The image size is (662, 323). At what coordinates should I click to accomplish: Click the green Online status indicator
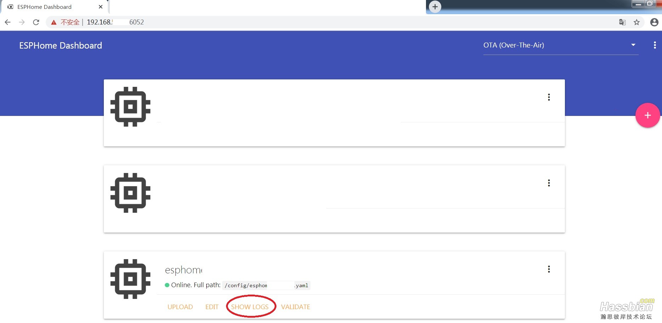click(x=167, y=285)
